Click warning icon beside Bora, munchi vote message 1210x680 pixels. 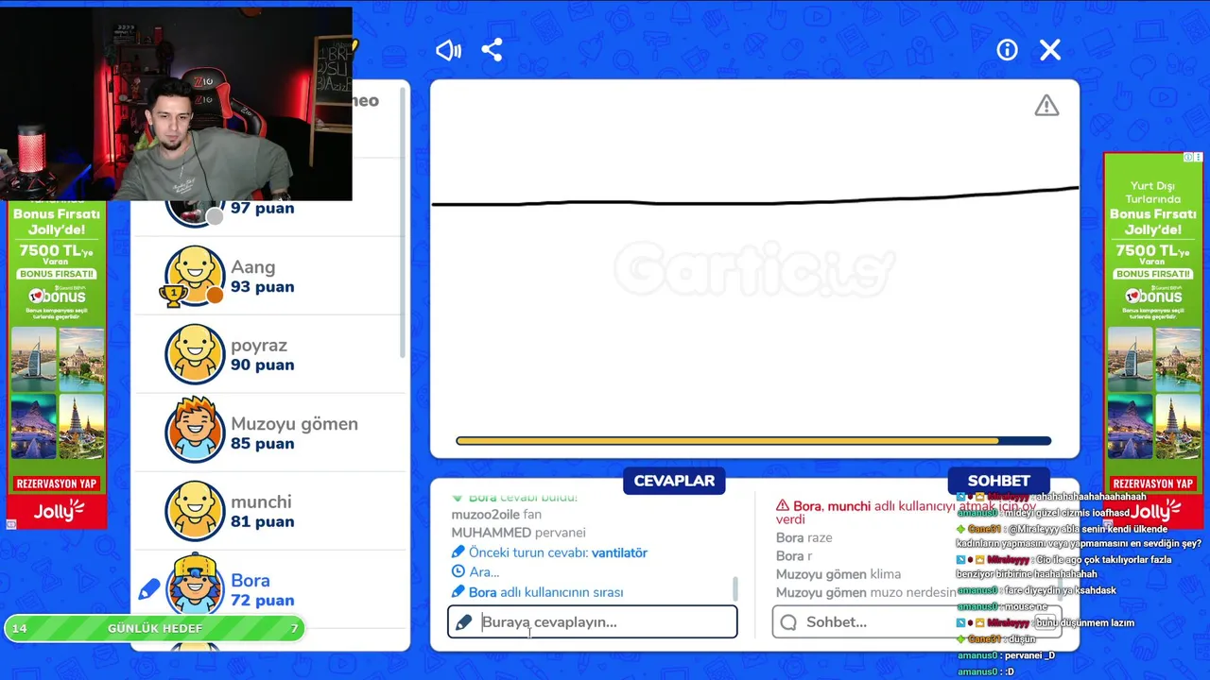(782, 506)
